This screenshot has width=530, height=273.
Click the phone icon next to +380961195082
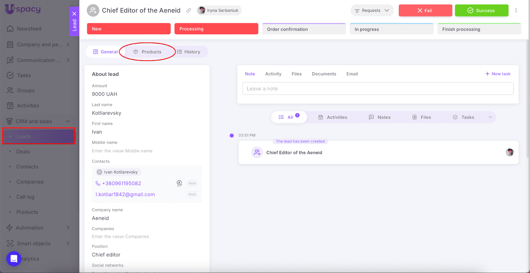(x=98, y=183)
